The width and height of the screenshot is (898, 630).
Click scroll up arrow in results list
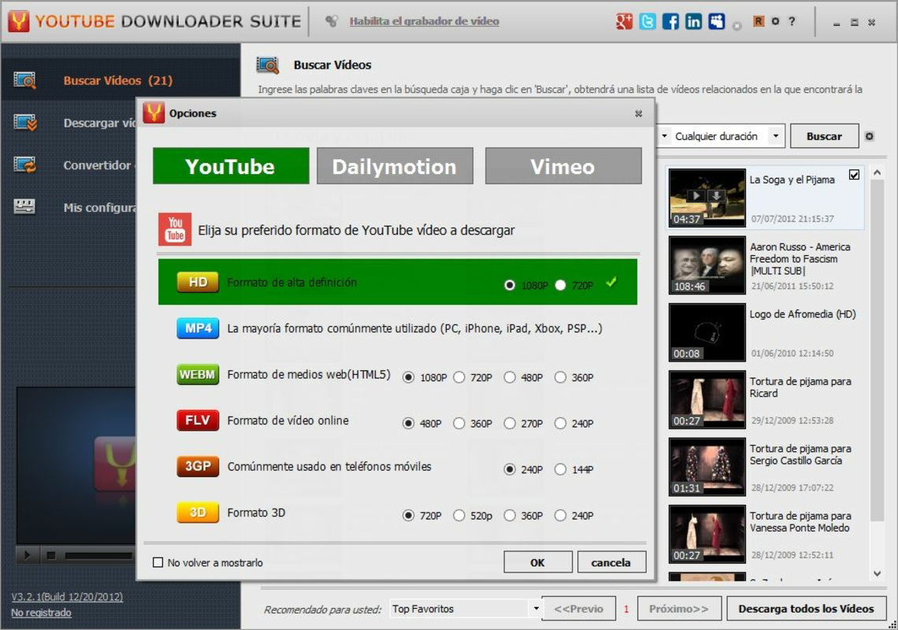(877, 172)
